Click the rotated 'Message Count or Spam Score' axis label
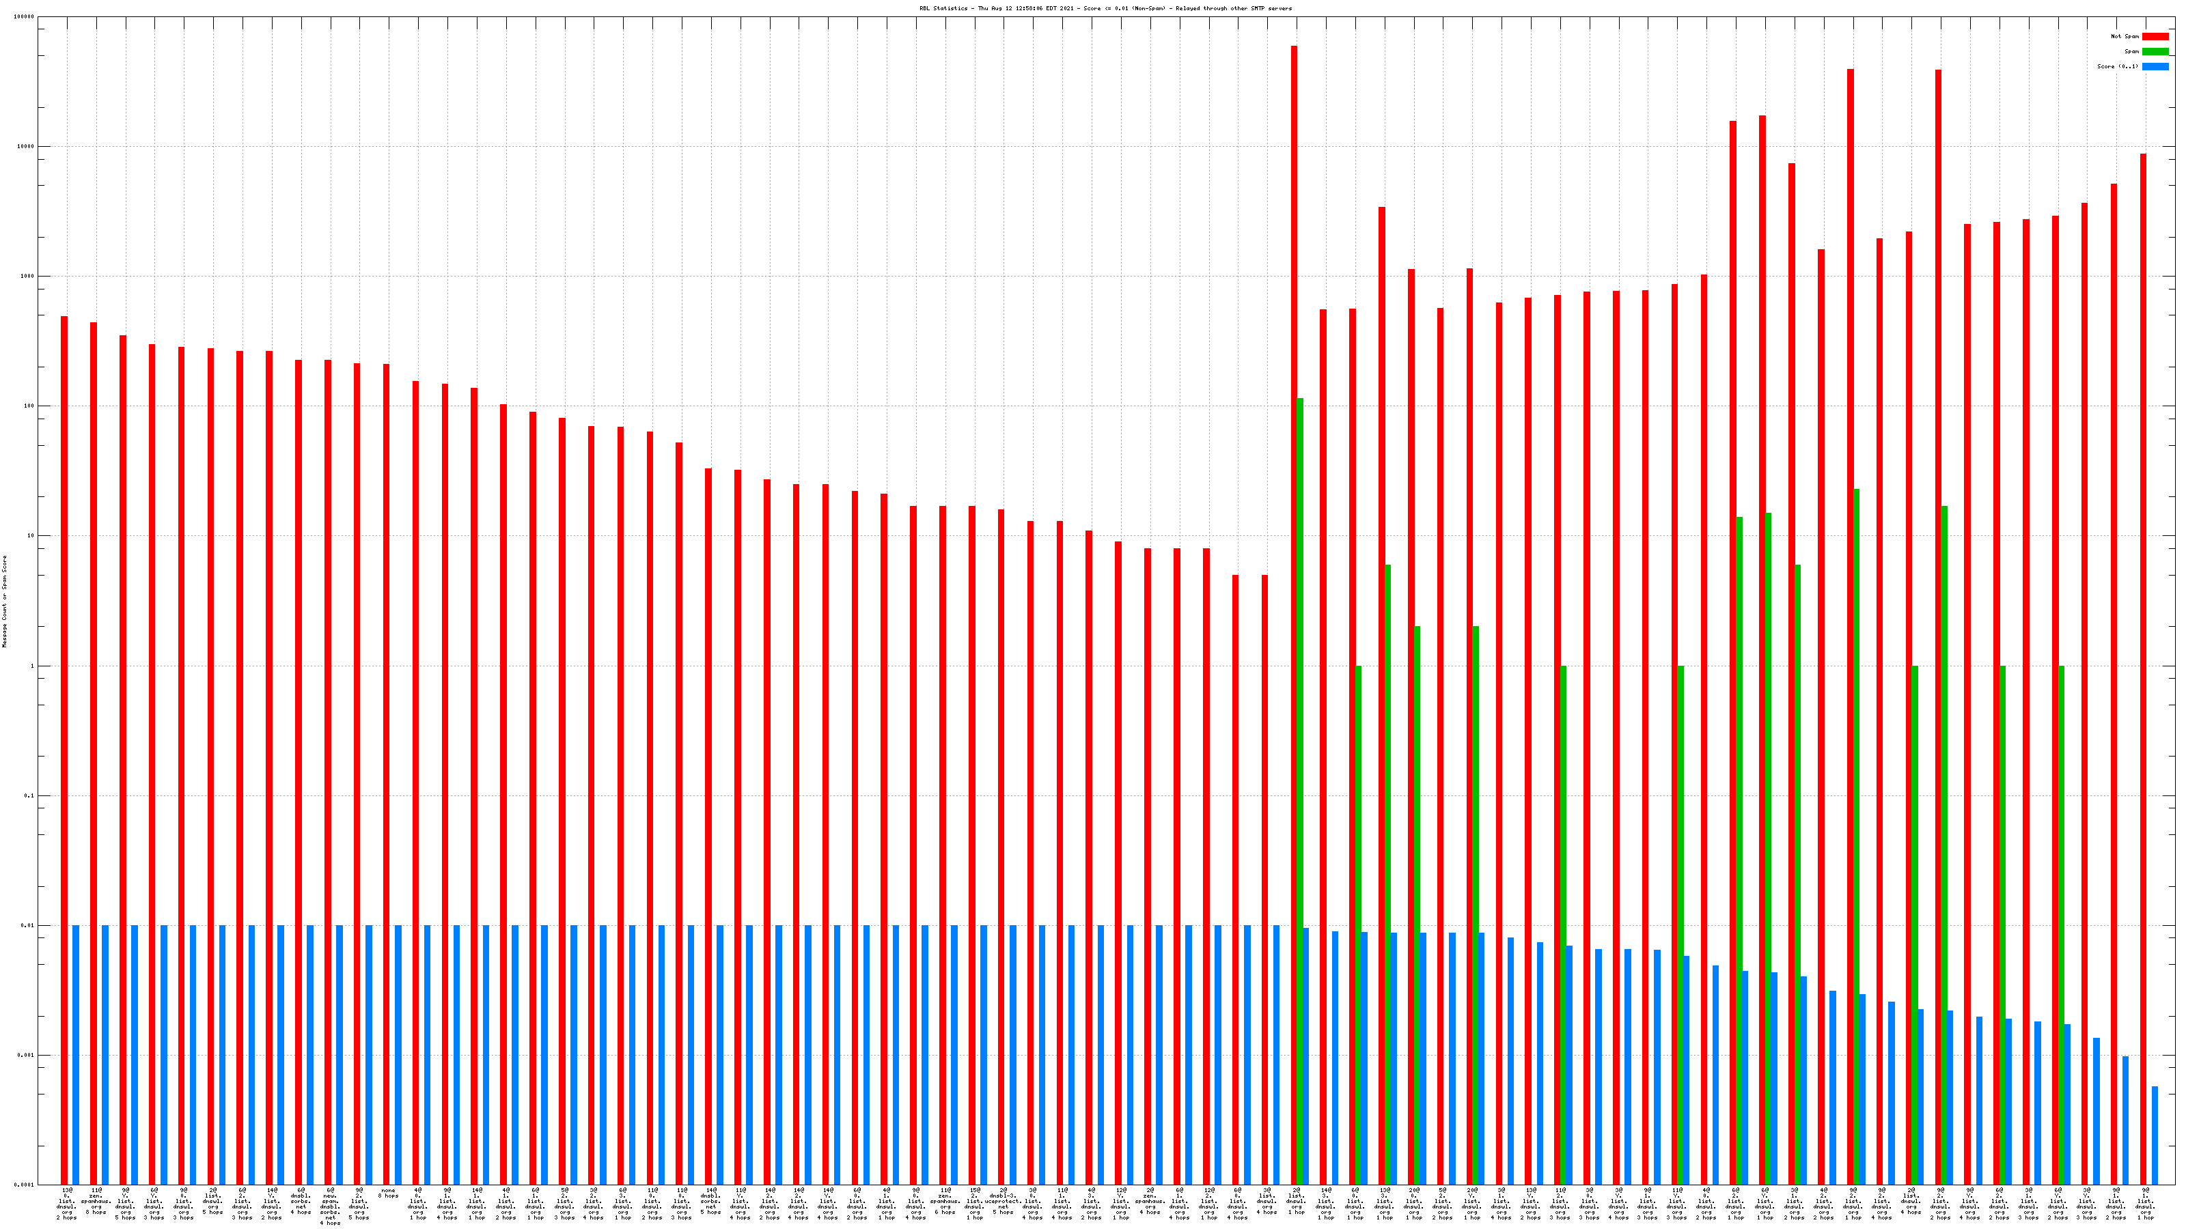Image resolution: width=2186 pixels, height=1229 pixels. tap(4, 602)
